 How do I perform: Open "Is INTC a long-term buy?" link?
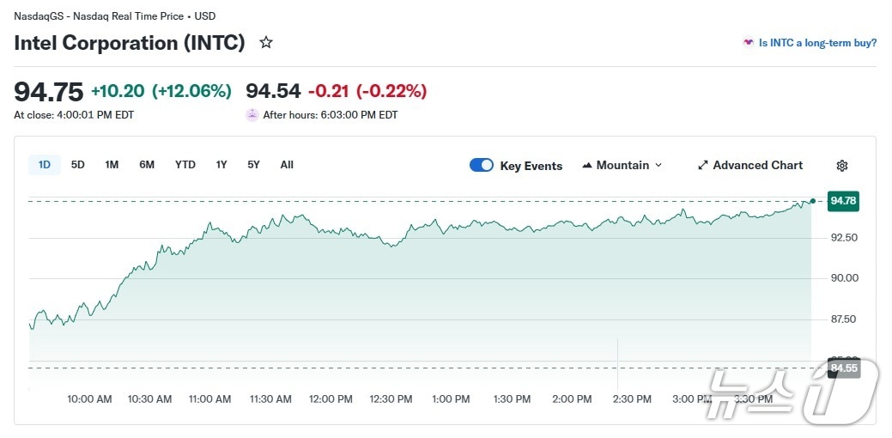tap(817, 42)
